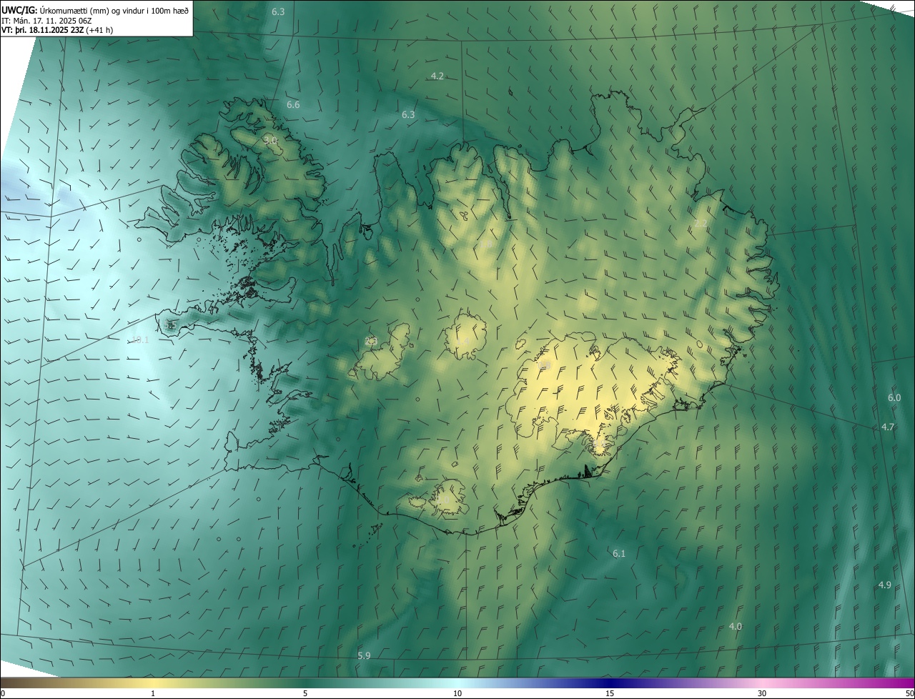Click the 5 tick label on the color scale
This screenshot has width=915, height=699.
coord(305,693)
